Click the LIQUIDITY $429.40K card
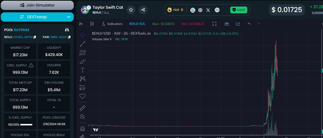323x138 pixels. pyautogui.click(x=54, y=51)
